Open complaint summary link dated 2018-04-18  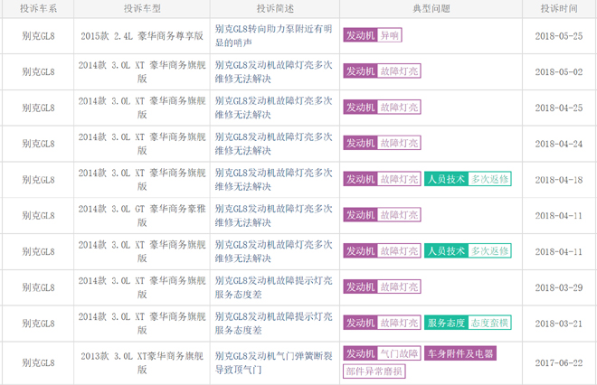(x=273, y=180)
